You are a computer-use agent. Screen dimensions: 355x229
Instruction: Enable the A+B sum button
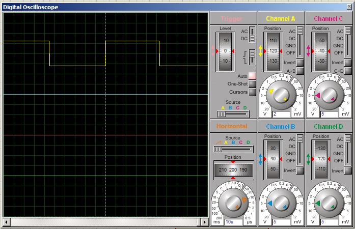[300, 71]
